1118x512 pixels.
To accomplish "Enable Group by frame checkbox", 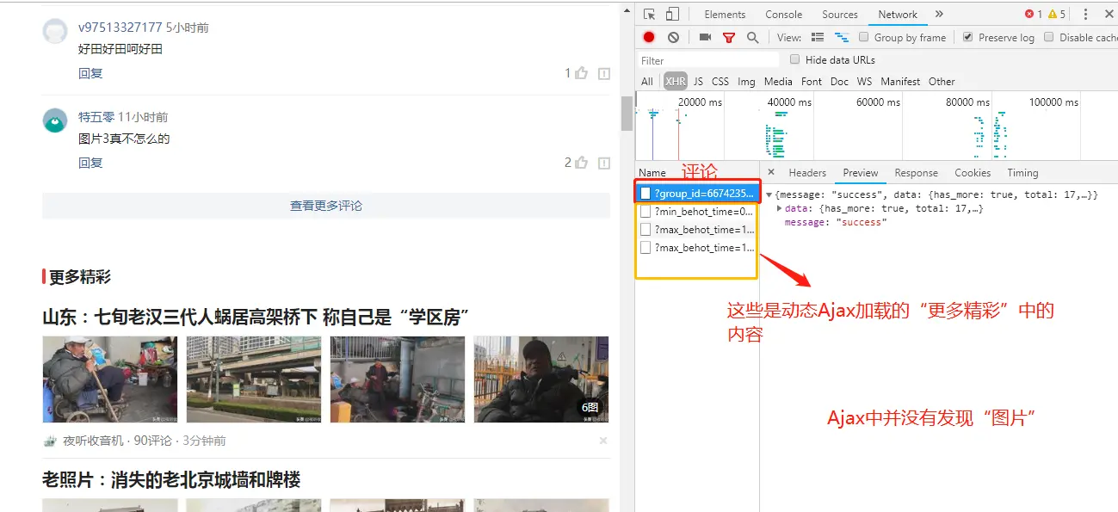I will pyautogui.click(x=864, y=37).
